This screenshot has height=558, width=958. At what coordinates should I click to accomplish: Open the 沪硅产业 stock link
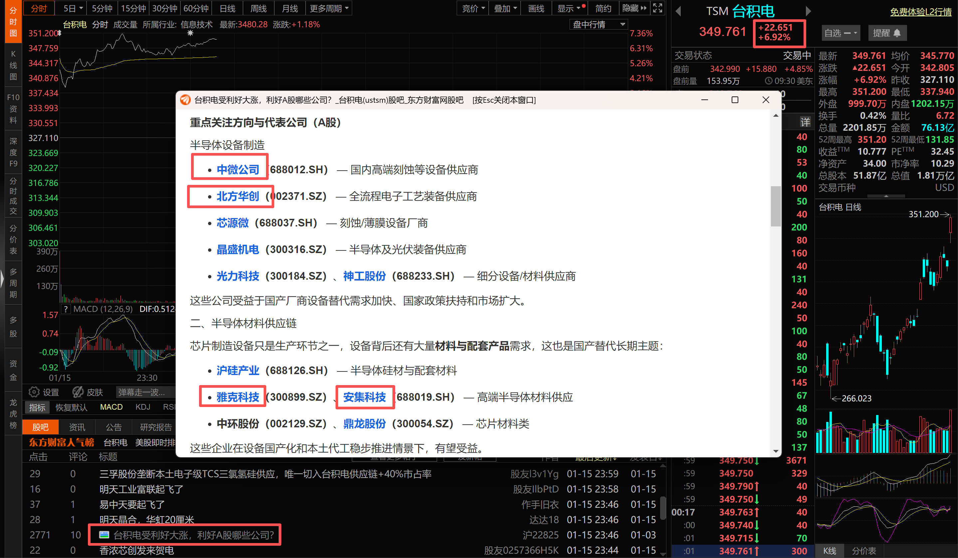coord(238,370)
